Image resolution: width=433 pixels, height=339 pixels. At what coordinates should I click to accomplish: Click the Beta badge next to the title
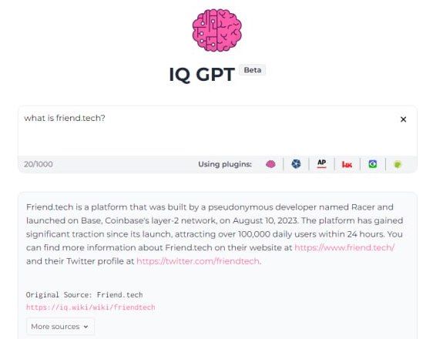pos(253,70)
